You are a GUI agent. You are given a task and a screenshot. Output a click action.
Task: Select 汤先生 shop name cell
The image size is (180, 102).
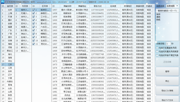(67, 95)
